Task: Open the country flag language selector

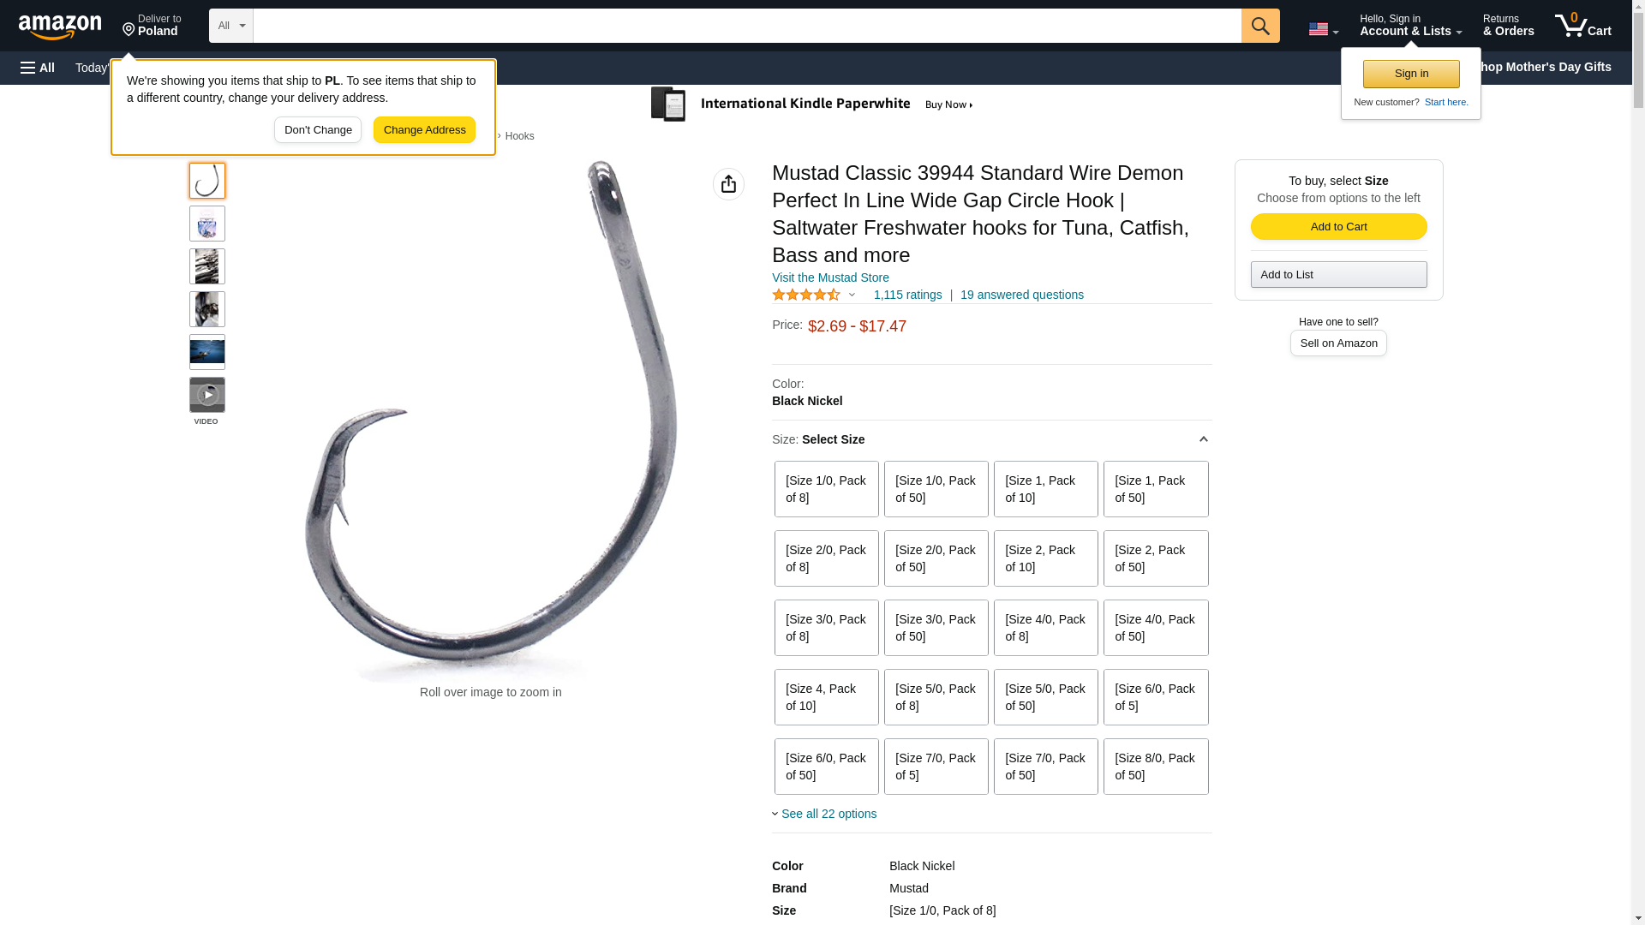Action: tap(1323, 29)
